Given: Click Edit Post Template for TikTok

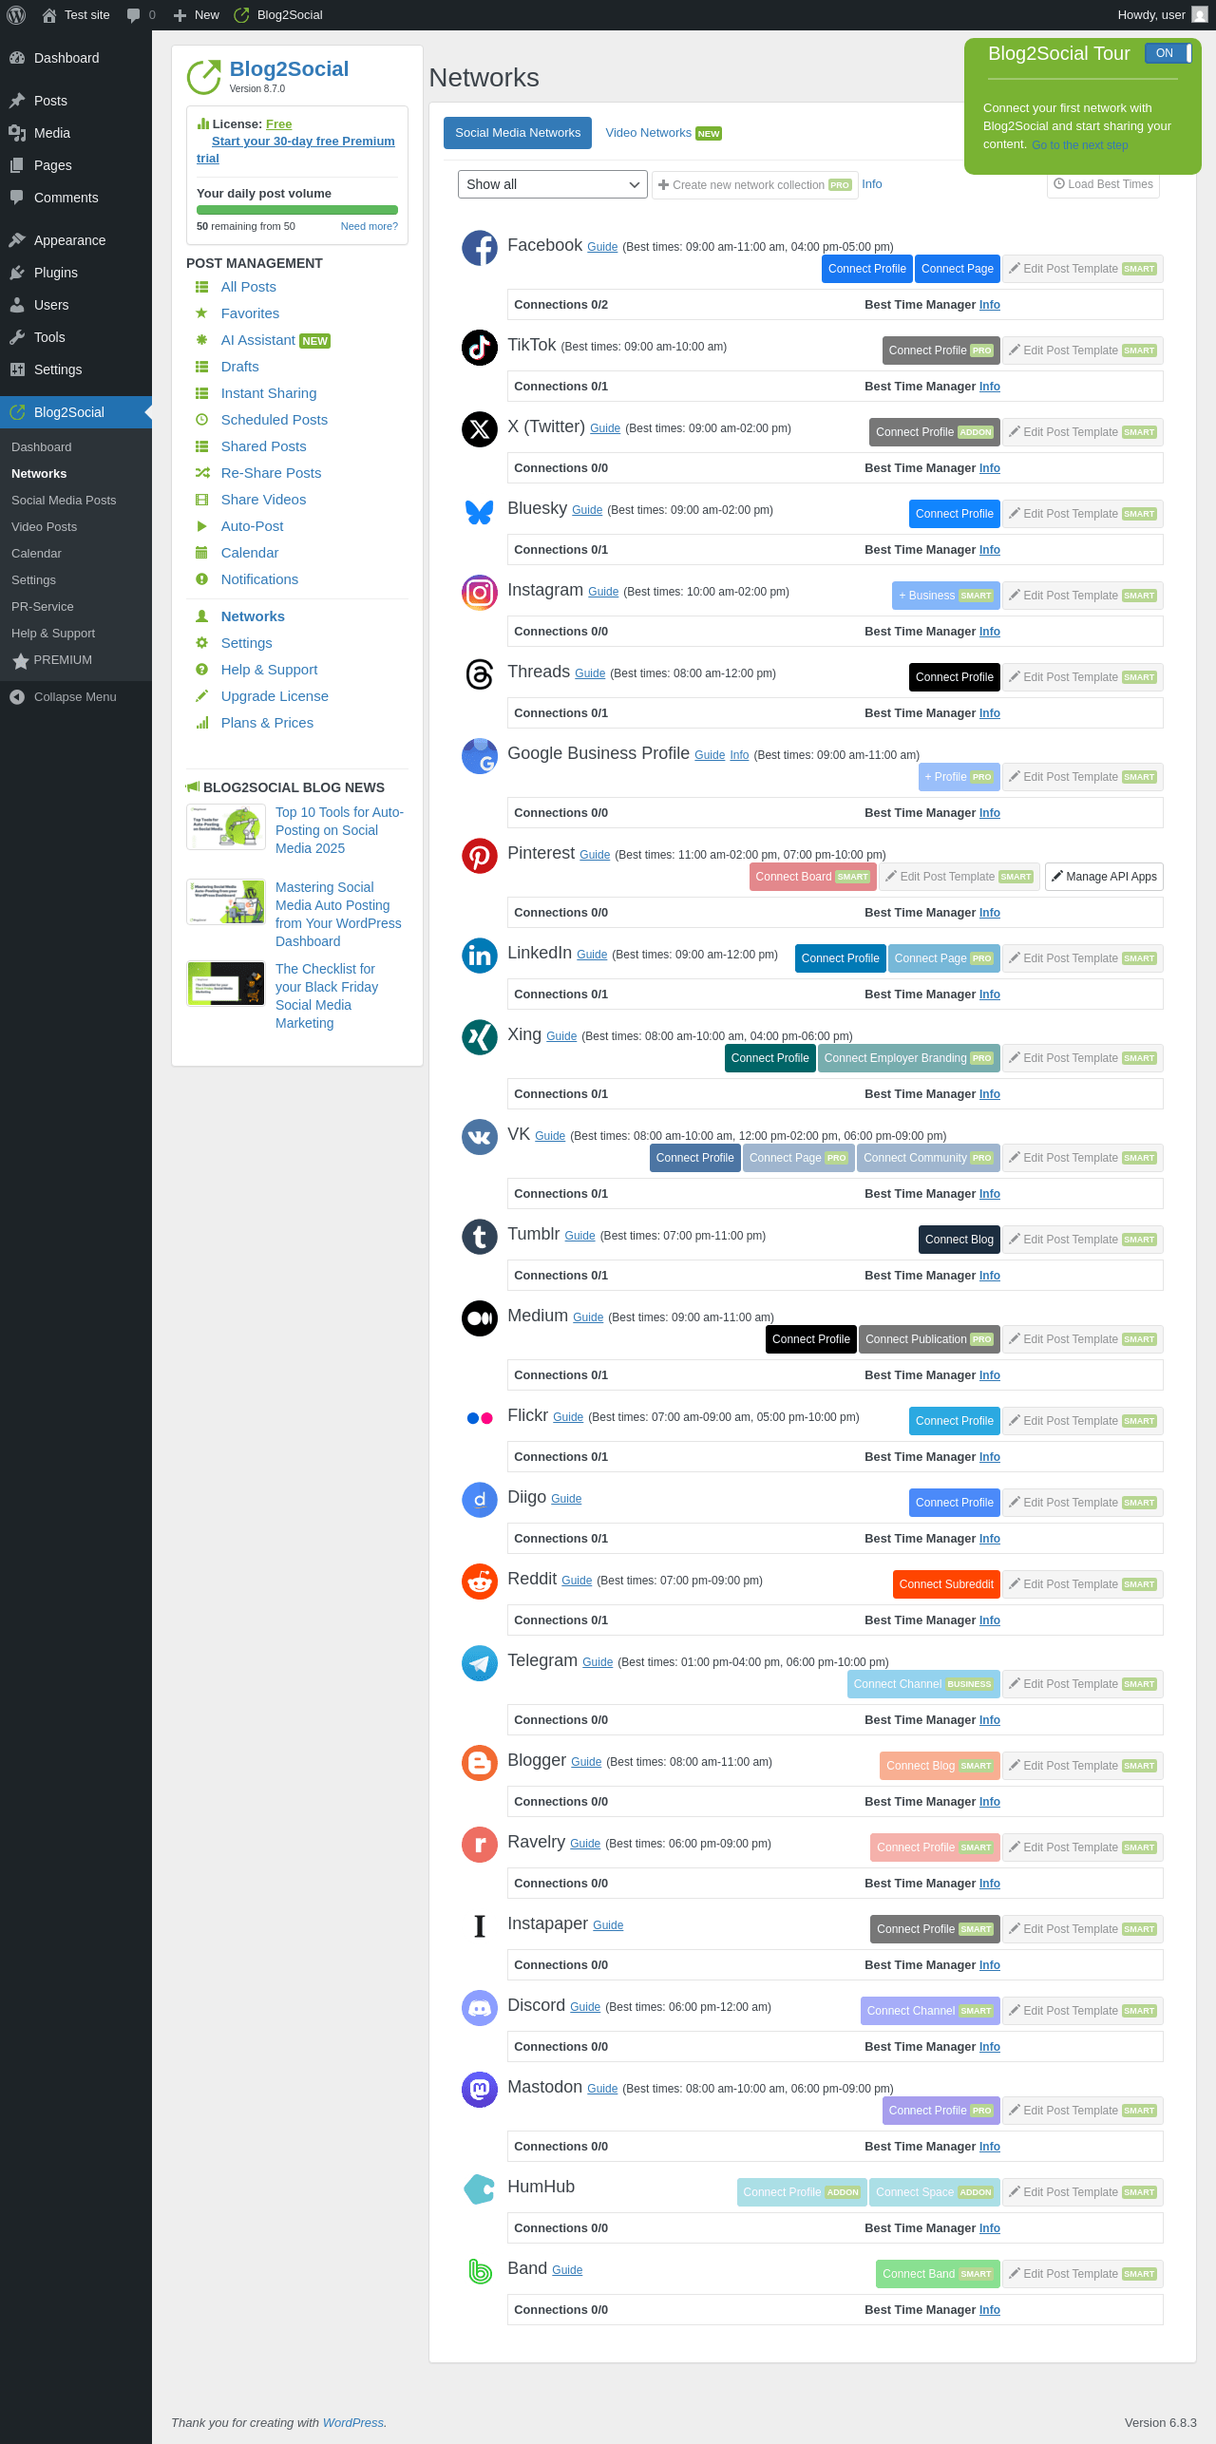Looking at the screenshot, I should [x=1083, y=350].
